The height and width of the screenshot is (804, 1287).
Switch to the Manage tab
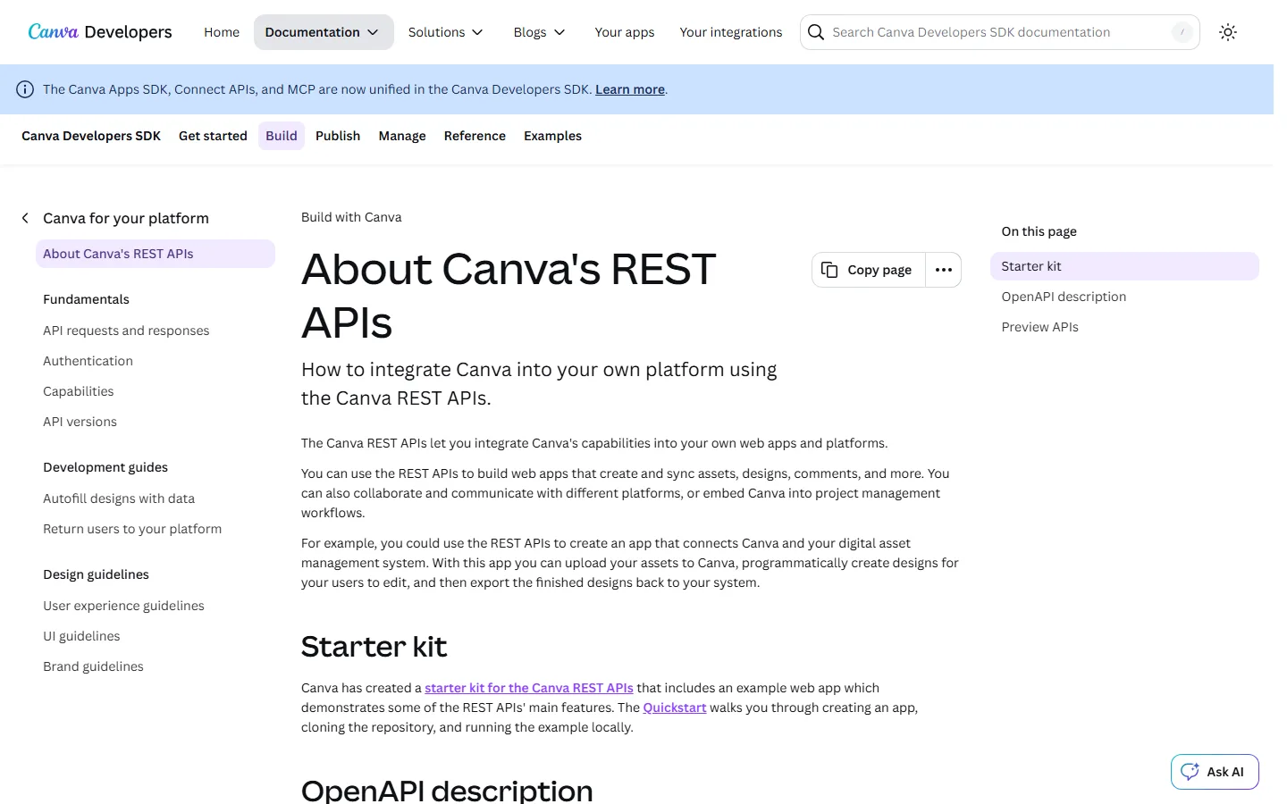click(402, 136)
